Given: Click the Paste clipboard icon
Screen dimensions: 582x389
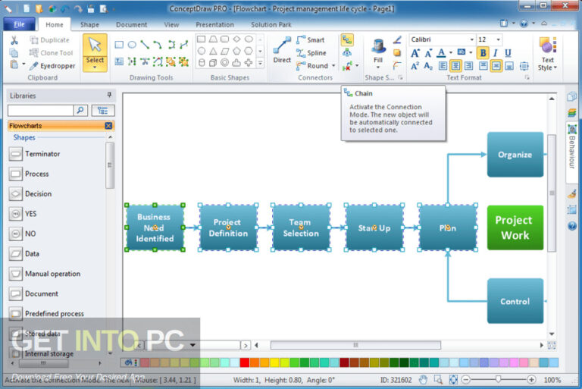Looking at the screenshot, I should pyautogui.click(x=14, y=64).
